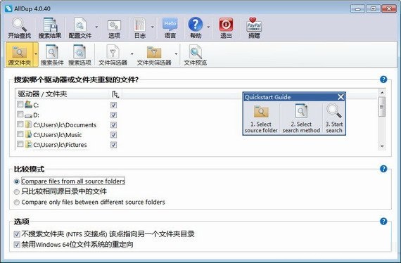Expand the 源文件夹 dropdown arrow
The width and height of the screenshot is (401, 263).
coord(36,54)
